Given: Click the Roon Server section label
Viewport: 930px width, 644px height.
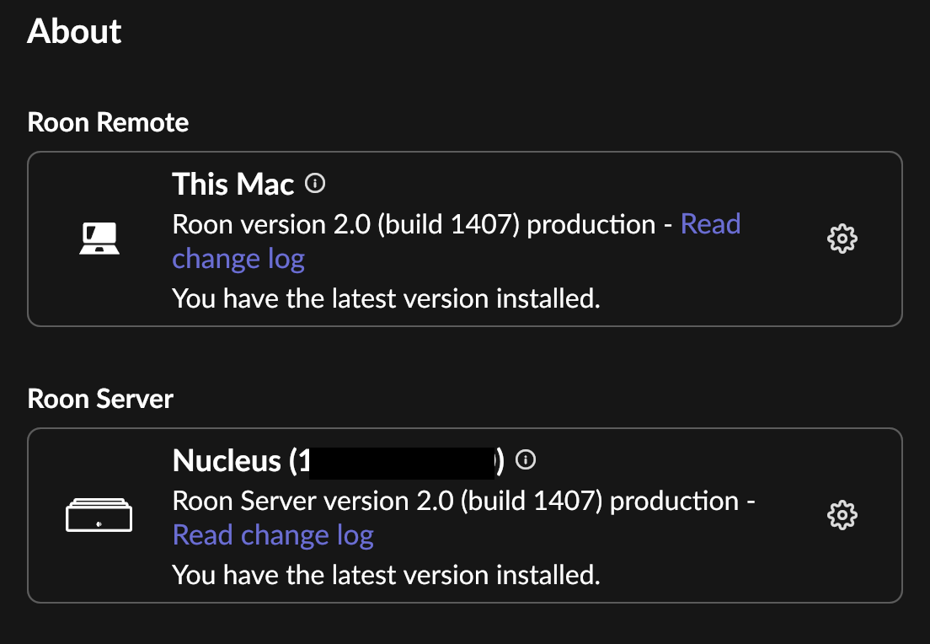Looking at the screenshot, I should click(x=100, y=399).
